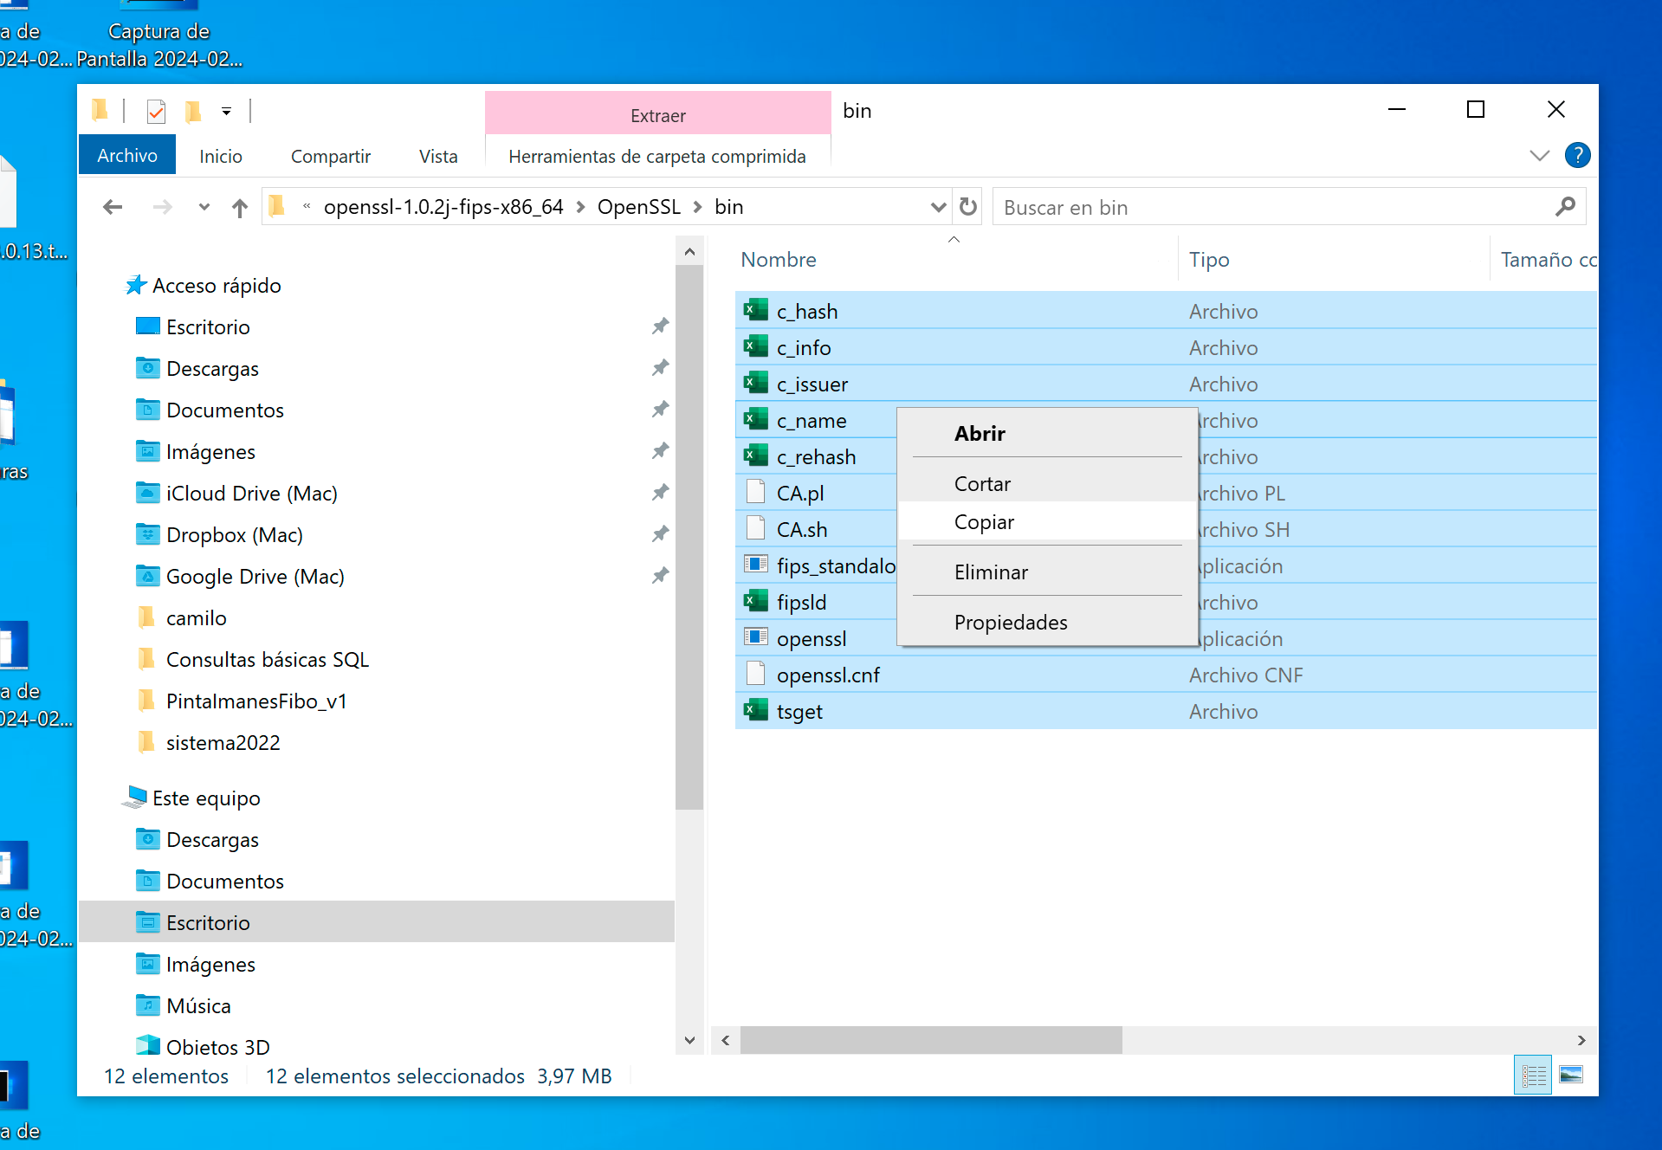
Task: Open the Quick Access Toolbar customize menu
Action: pos(226,111)
